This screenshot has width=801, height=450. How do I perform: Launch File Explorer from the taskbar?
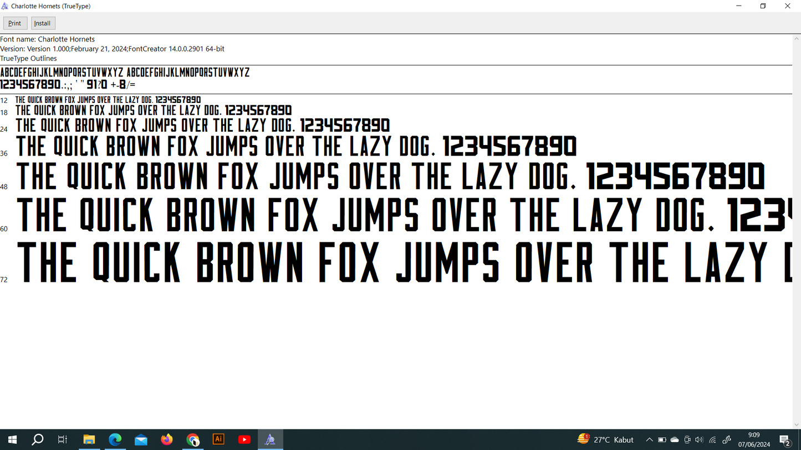[x=89, y=439]
